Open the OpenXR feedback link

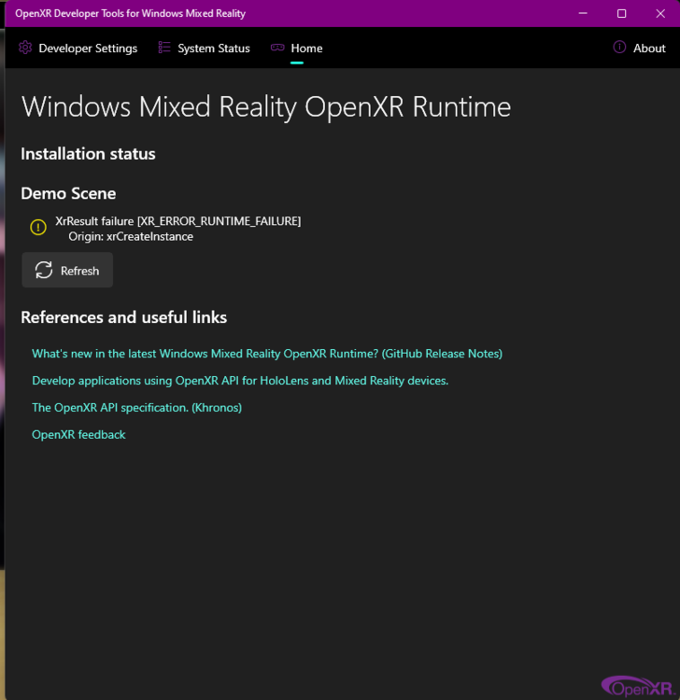click(x=78, y=435)
